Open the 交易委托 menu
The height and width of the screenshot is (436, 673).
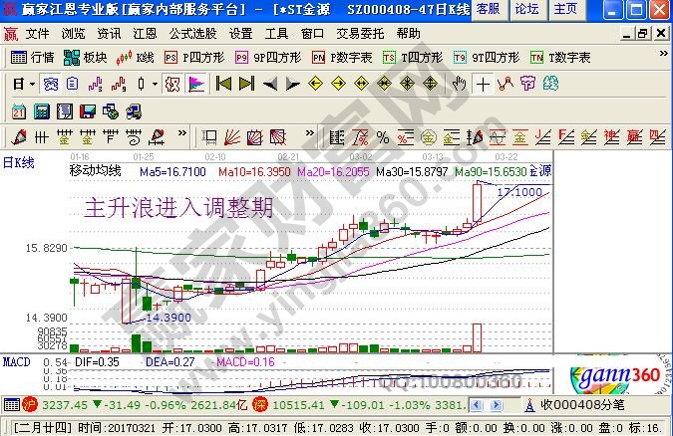[x=360, y=34]
